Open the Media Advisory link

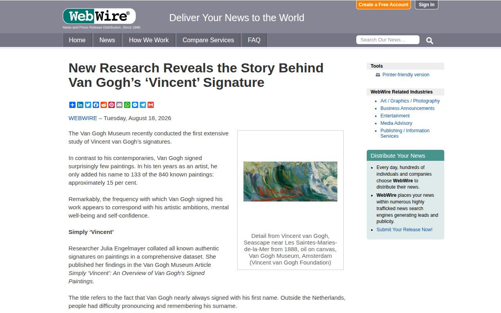coord(396,123)
